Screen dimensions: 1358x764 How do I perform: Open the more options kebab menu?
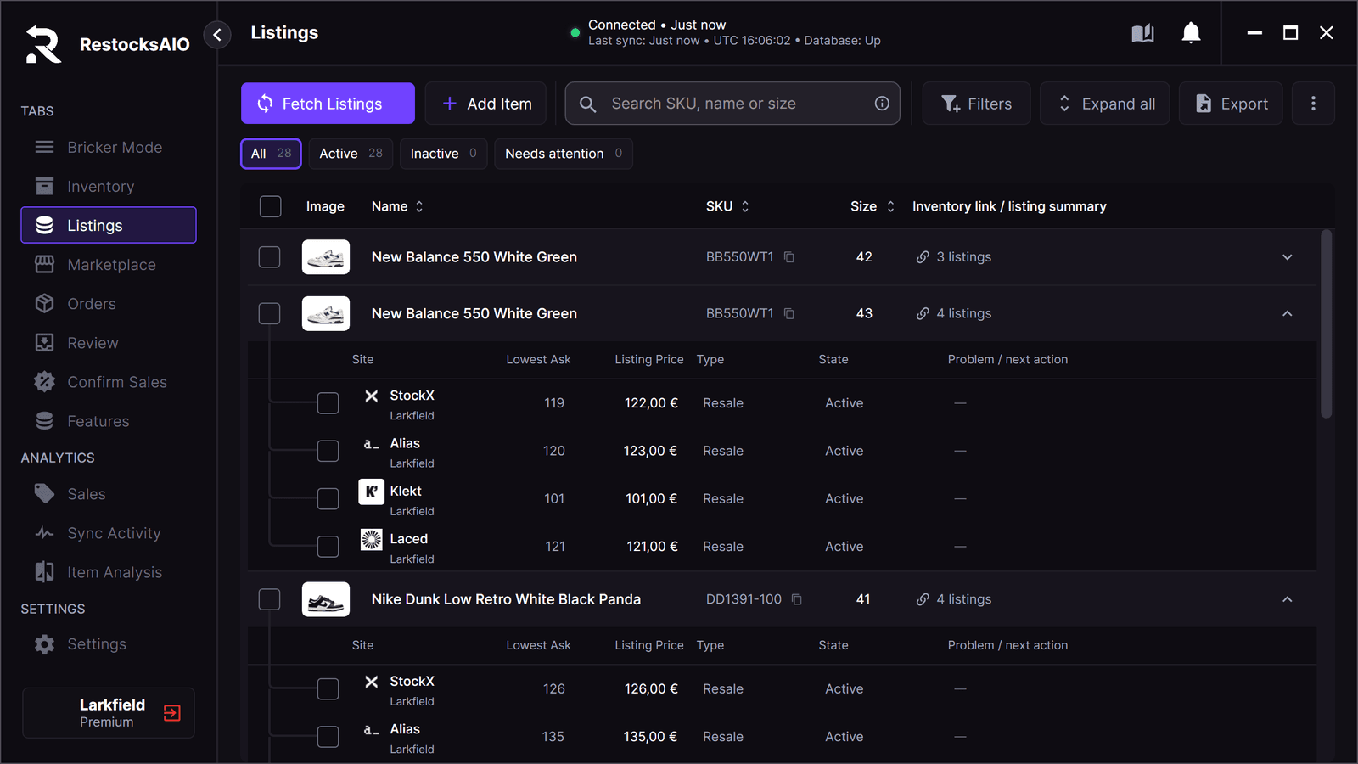pyautogui.click(x=1313, y=104)
